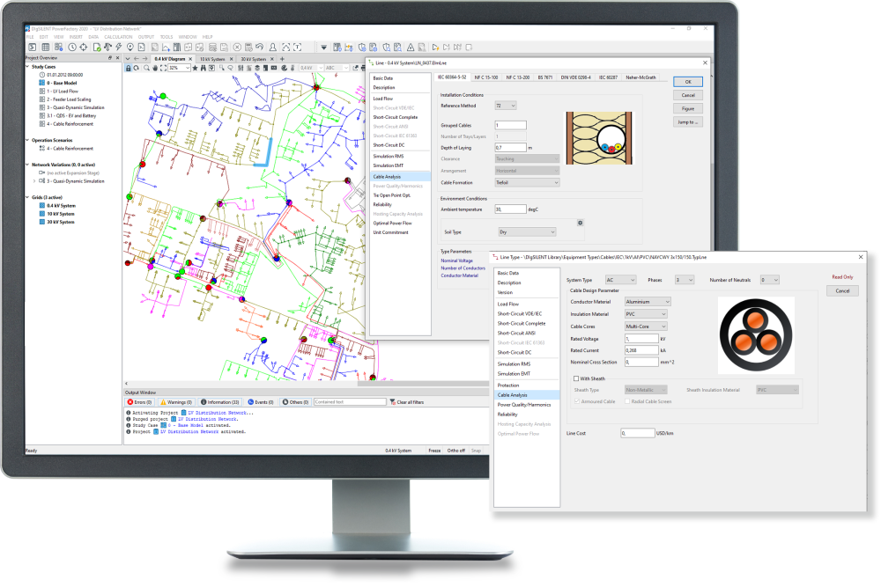This screenshot has width=881, height=587.
Task: Collapse the Operation Scenarios tree section
Action: pos(27,140)
